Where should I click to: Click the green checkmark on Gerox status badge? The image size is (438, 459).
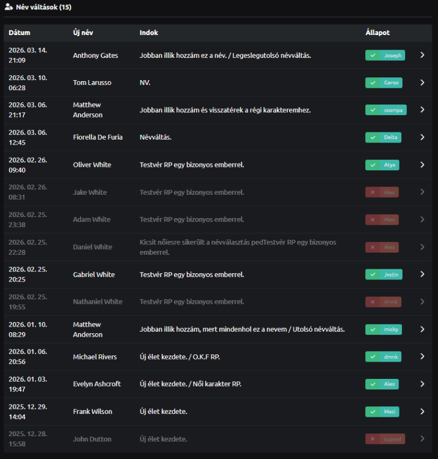click(x=373, y=82)
